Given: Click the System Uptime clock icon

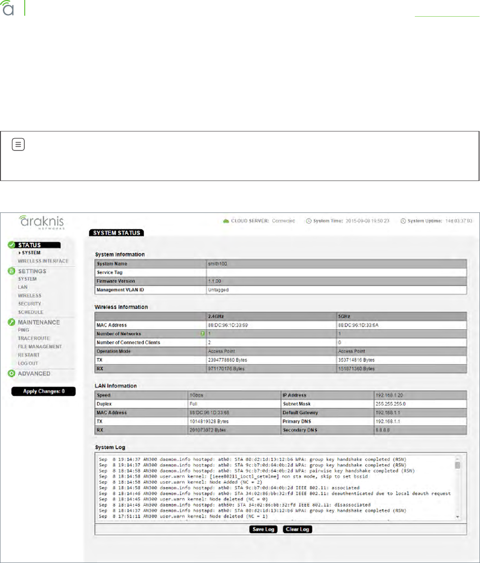Looking at the screenshot, I should pos(403,221).
